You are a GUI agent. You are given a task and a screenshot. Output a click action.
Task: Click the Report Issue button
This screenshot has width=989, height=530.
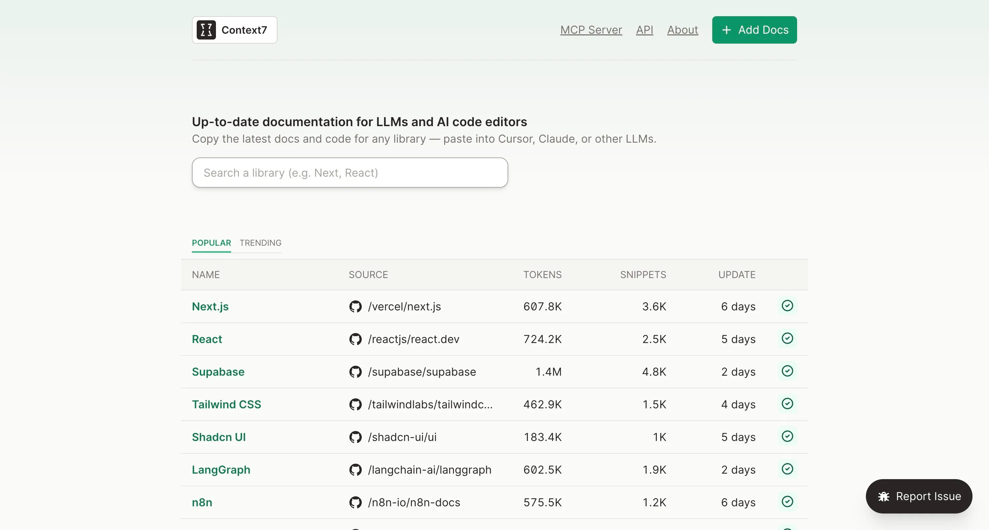click(x=919, y=496)
